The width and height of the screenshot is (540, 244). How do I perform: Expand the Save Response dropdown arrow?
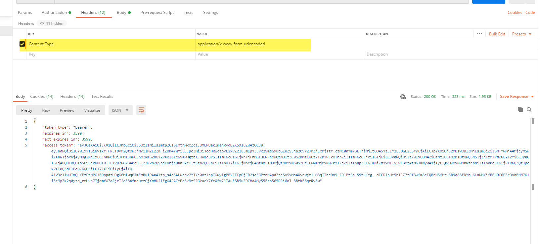(532, 97)
